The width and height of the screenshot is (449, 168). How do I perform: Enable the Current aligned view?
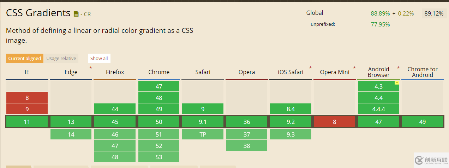25,58
